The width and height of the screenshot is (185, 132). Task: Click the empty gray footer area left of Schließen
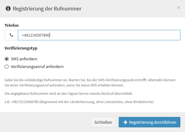tap(45, 122)
